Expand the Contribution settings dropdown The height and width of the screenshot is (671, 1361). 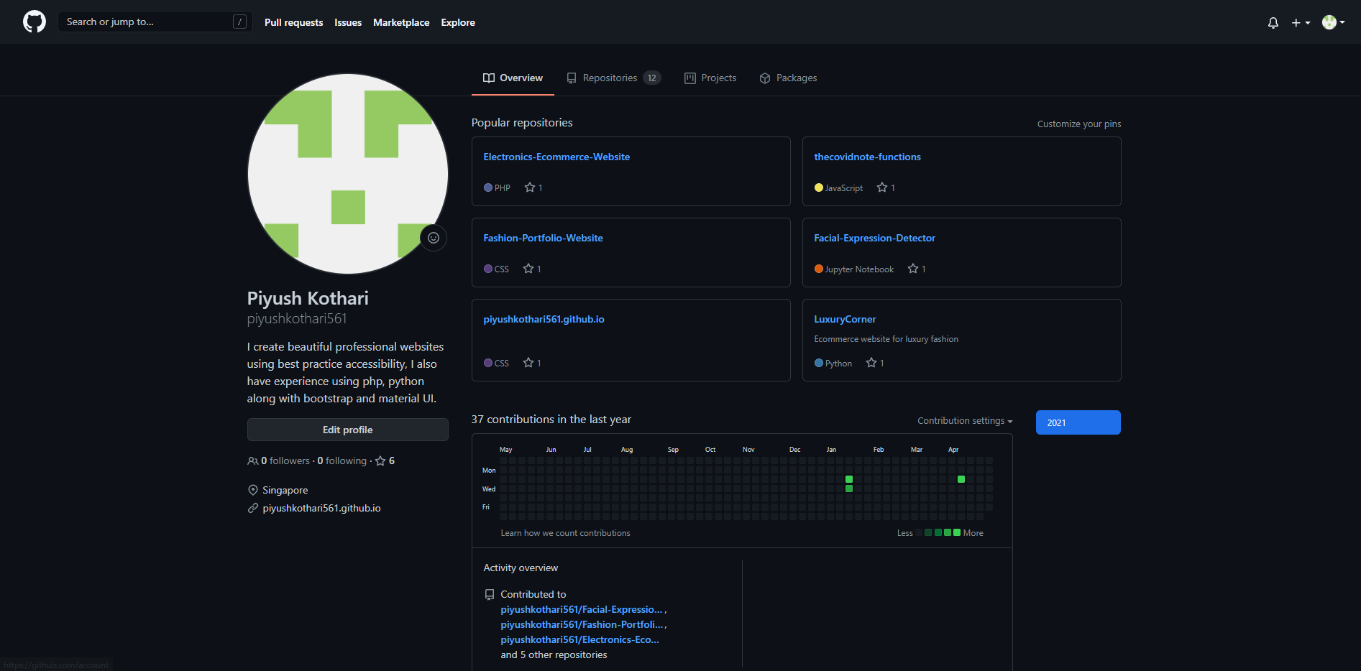[x=965, y=421]
